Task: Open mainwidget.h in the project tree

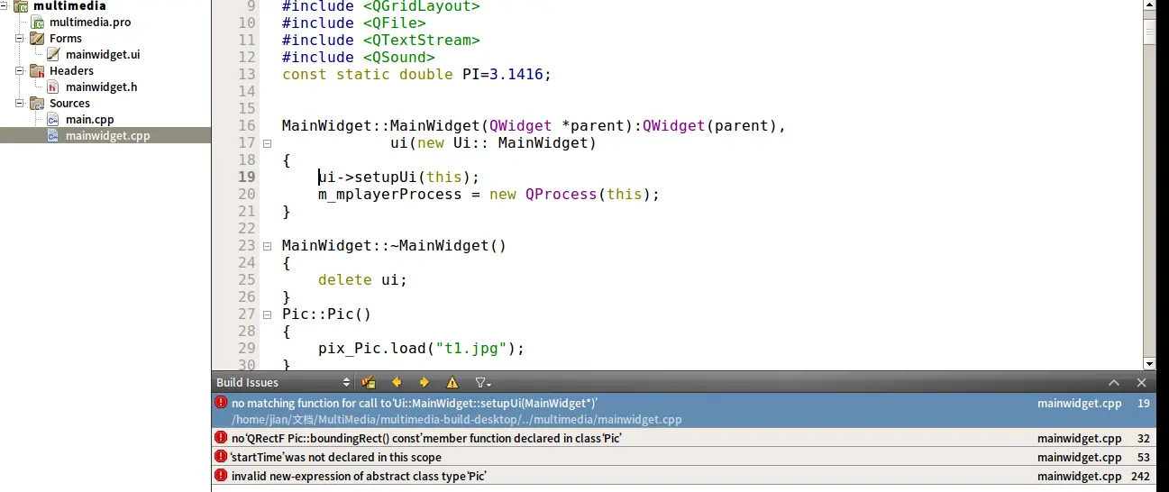Action: point(102,87)
